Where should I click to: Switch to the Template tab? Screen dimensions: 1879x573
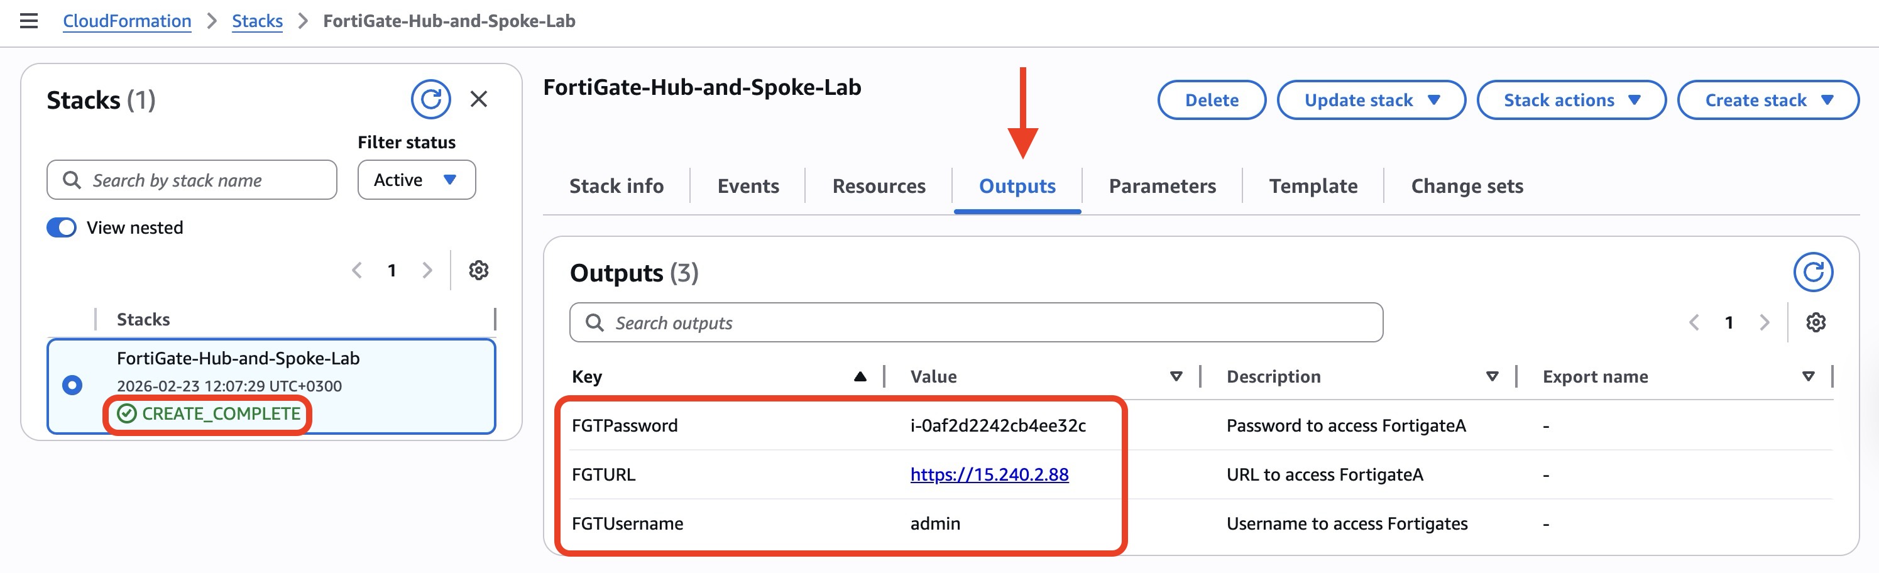1313,186
